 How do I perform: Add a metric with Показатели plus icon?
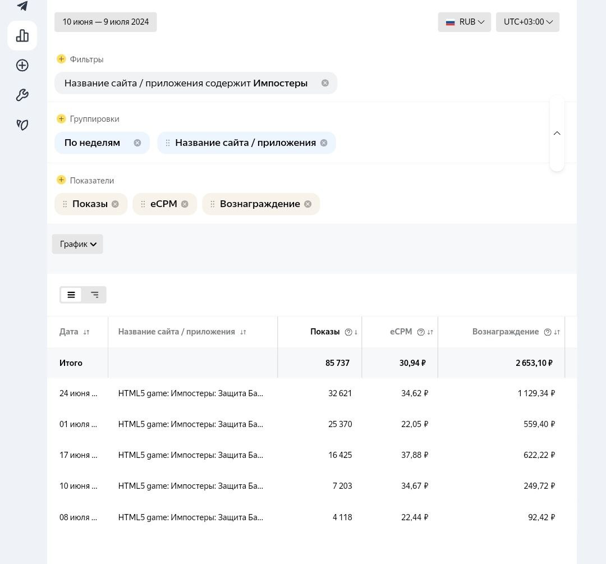[x=61, y=180]
